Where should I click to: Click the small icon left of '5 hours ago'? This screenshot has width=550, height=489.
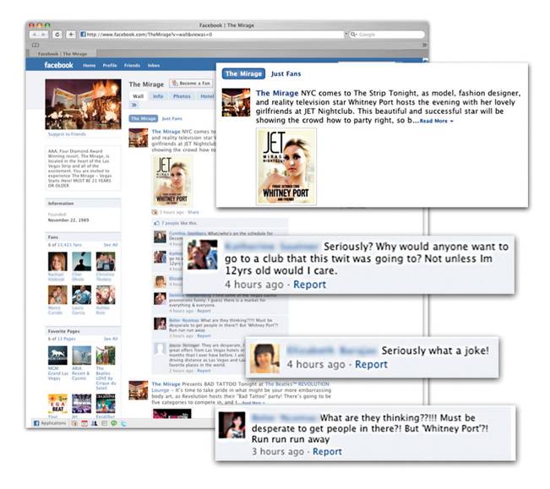(155, 212)
